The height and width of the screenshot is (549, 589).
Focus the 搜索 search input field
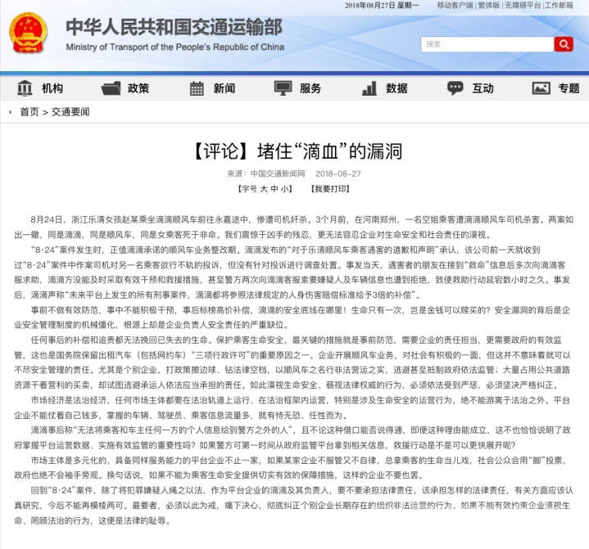click(487, 44)
